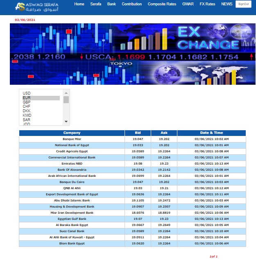Click QNB Al Ahli
This screenshot has width=256, height=260.
[x=72, y=188]
